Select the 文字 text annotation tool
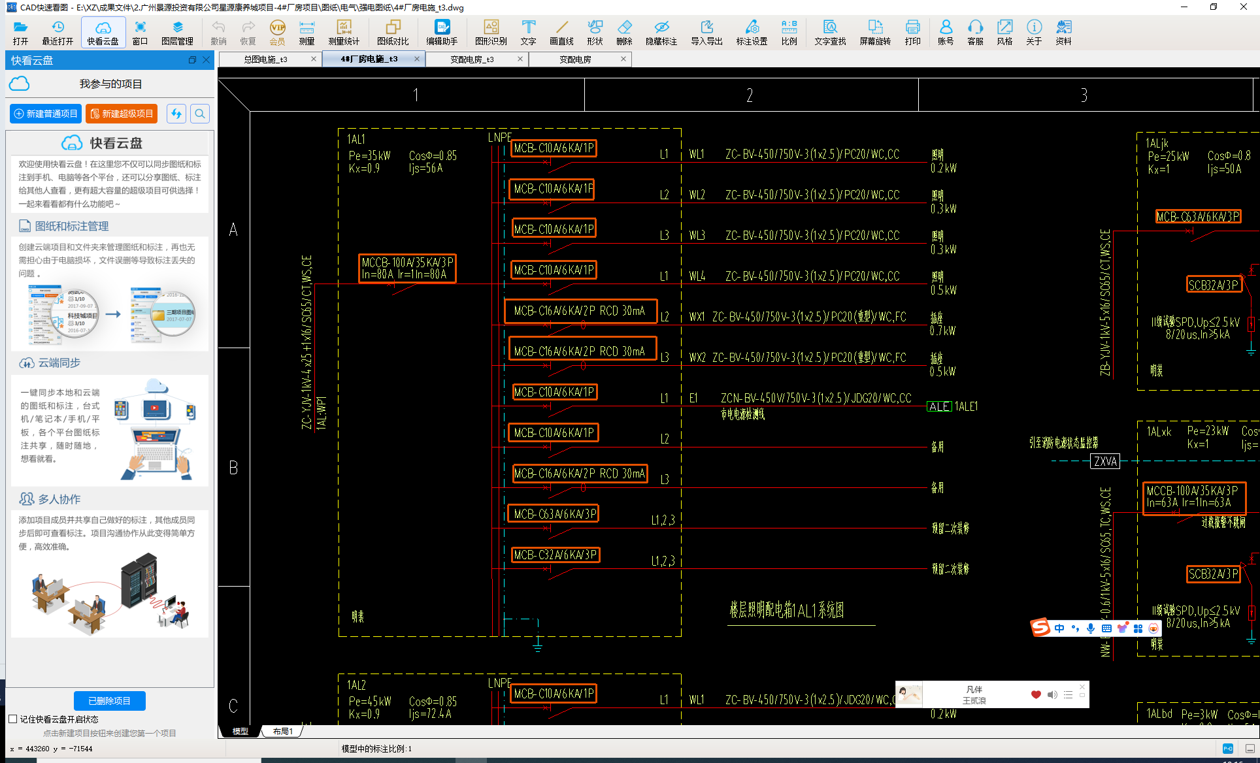Image resolution: width=1260 pixels, height=763 pixels. point(528,32)
